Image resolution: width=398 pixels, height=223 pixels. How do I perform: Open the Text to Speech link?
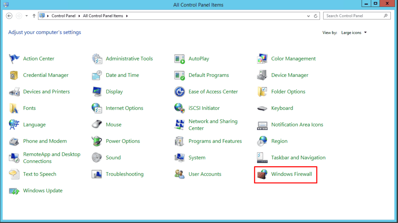click(x=40, y=174)
